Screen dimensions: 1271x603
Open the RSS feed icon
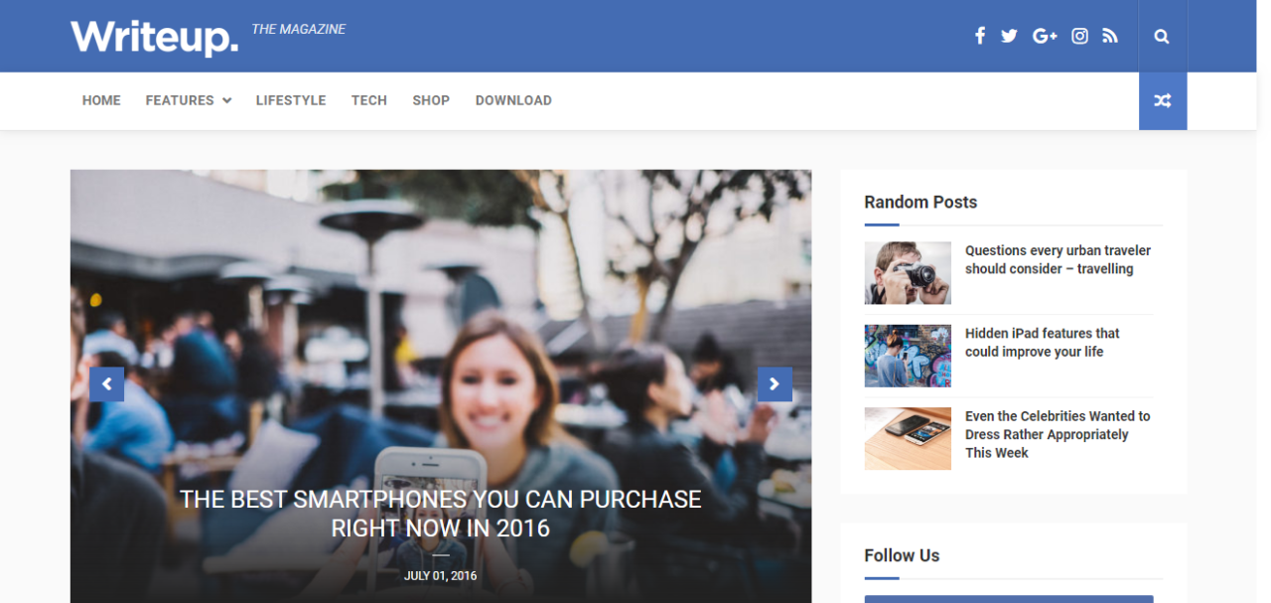[x=1110, y=36]
